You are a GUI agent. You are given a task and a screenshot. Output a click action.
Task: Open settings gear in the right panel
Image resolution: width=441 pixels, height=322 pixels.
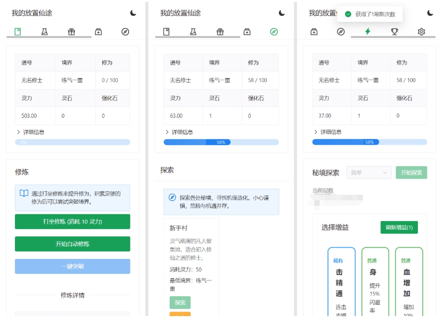pyautogui.click(x=421, y=32)
